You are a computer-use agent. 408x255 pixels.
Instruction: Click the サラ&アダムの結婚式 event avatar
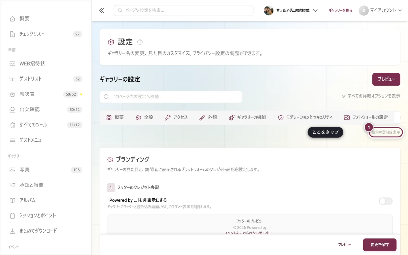(x=269, y=10)
